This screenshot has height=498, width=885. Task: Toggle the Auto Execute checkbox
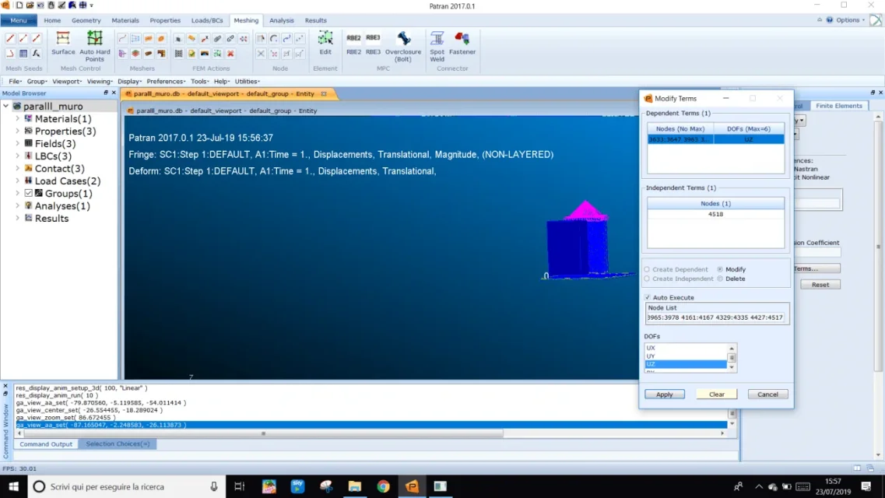click(x=648, y=297)
